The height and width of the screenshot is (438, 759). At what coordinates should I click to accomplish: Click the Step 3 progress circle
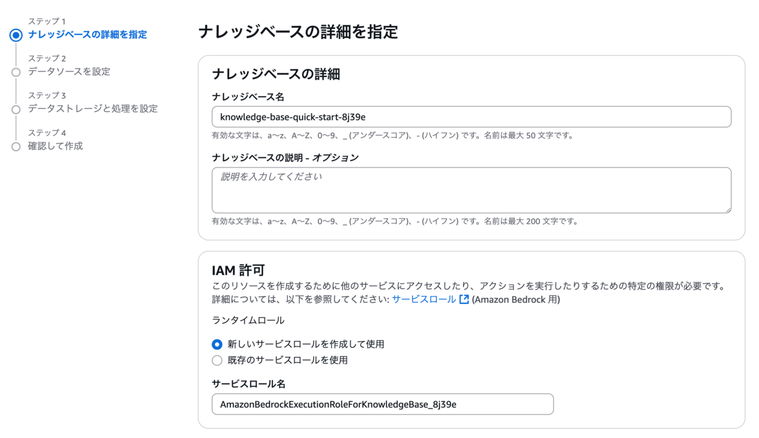(x=15, y=108)
